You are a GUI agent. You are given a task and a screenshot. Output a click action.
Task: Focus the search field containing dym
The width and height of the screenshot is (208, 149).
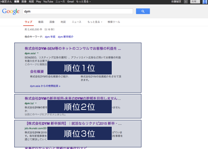pos(78,11)
